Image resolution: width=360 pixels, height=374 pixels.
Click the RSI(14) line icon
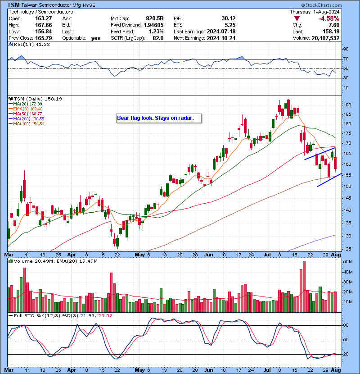click(10, 44)
